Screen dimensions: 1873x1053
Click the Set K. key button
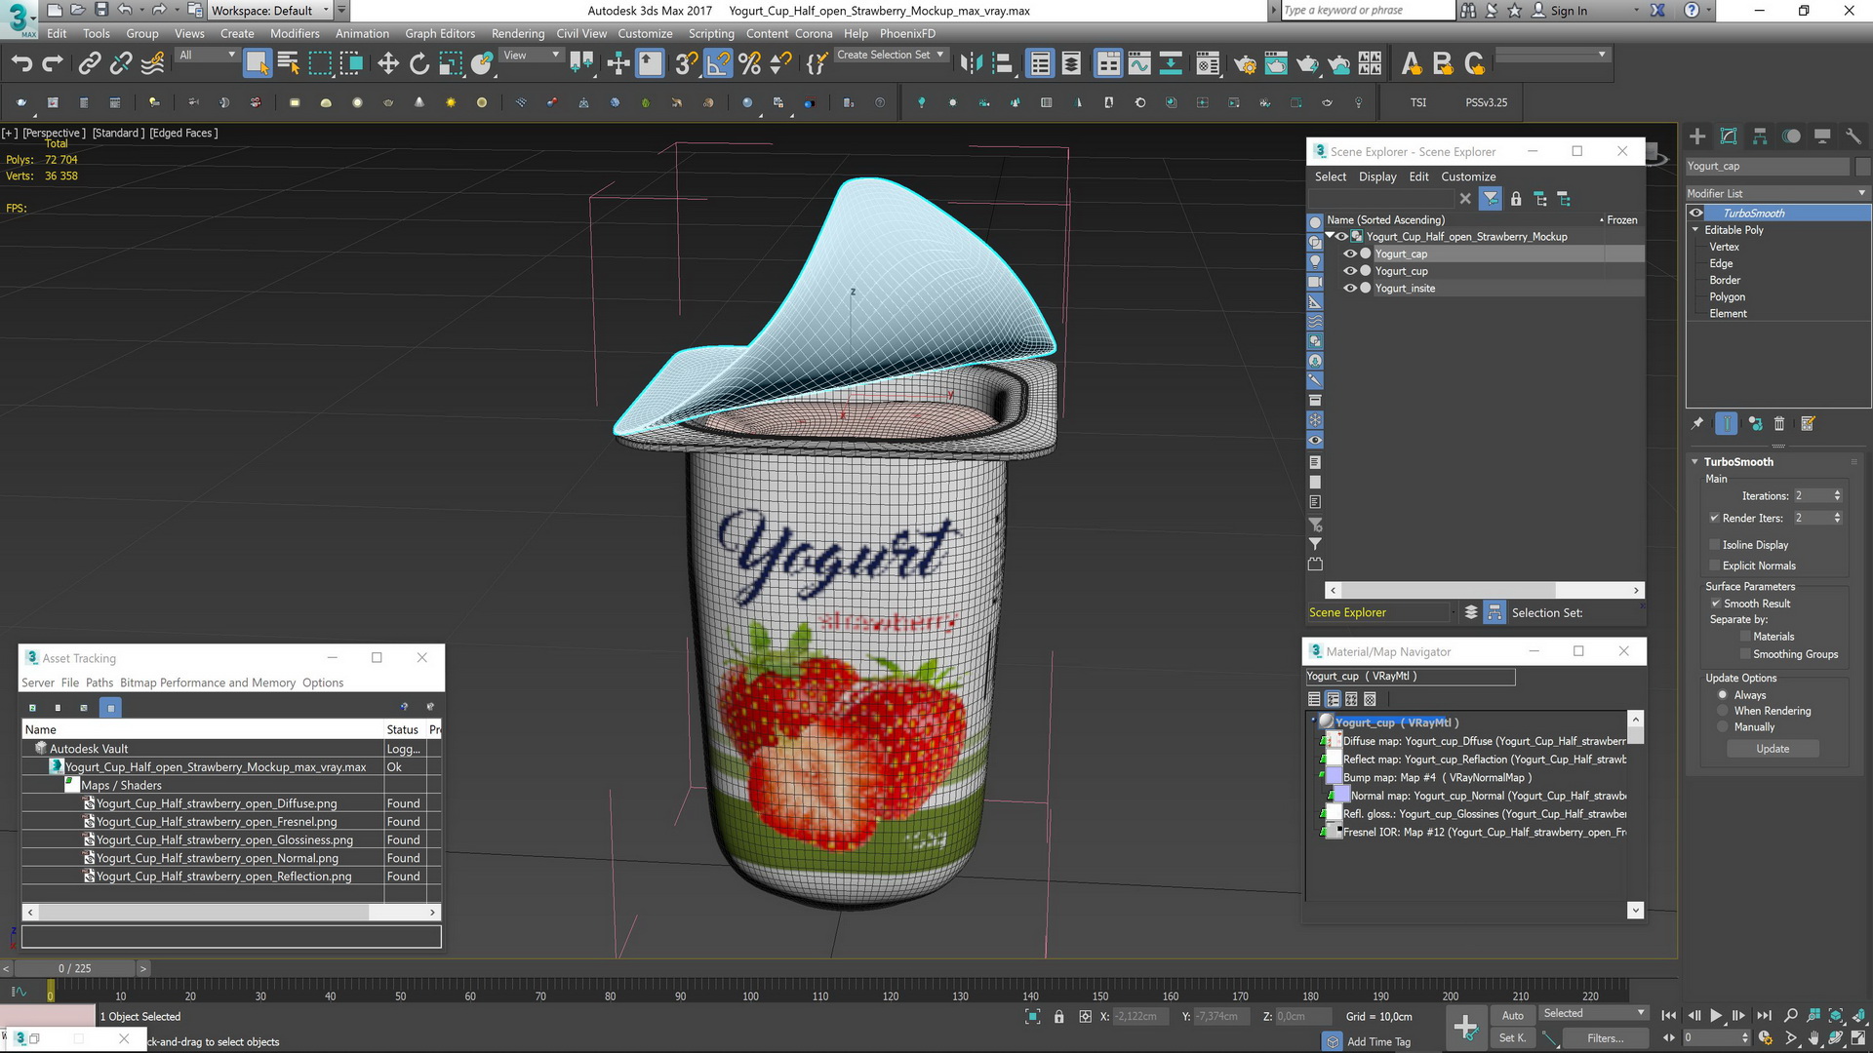[x=1512, y=1038]
